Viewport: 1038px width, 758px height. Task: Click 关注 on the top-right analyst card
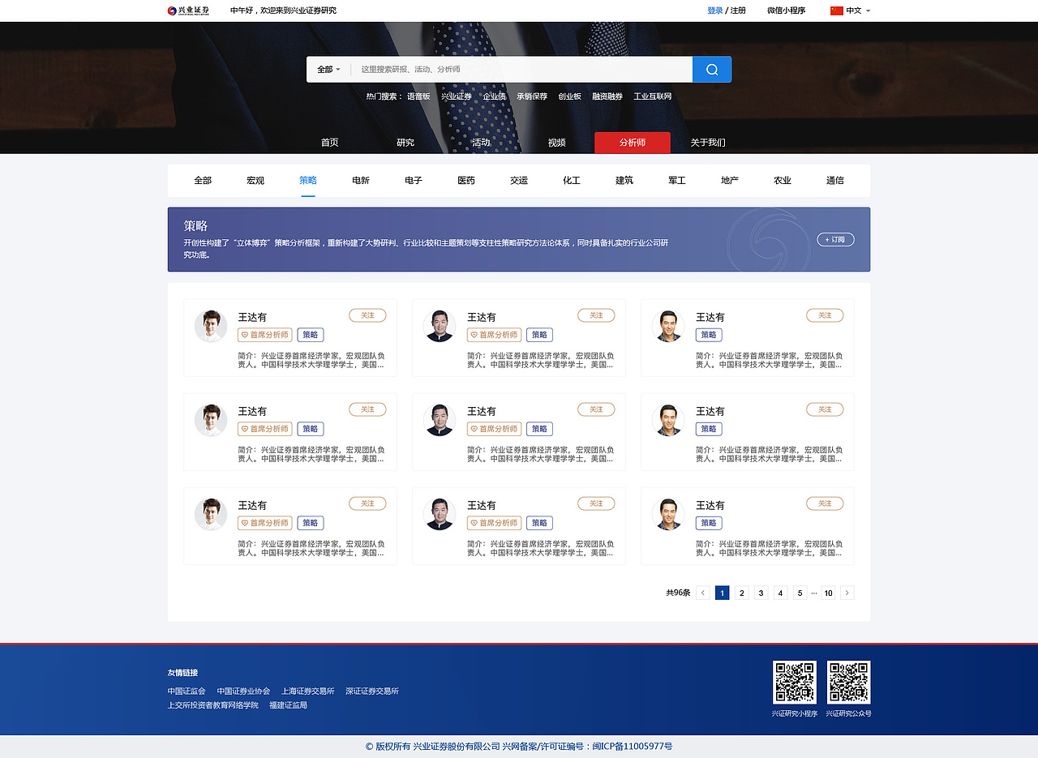(x=825, y=315)
